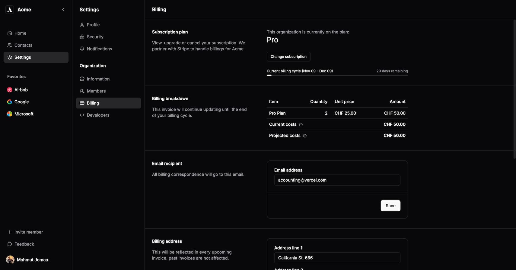Click the Amount column header

pos(397,102)
